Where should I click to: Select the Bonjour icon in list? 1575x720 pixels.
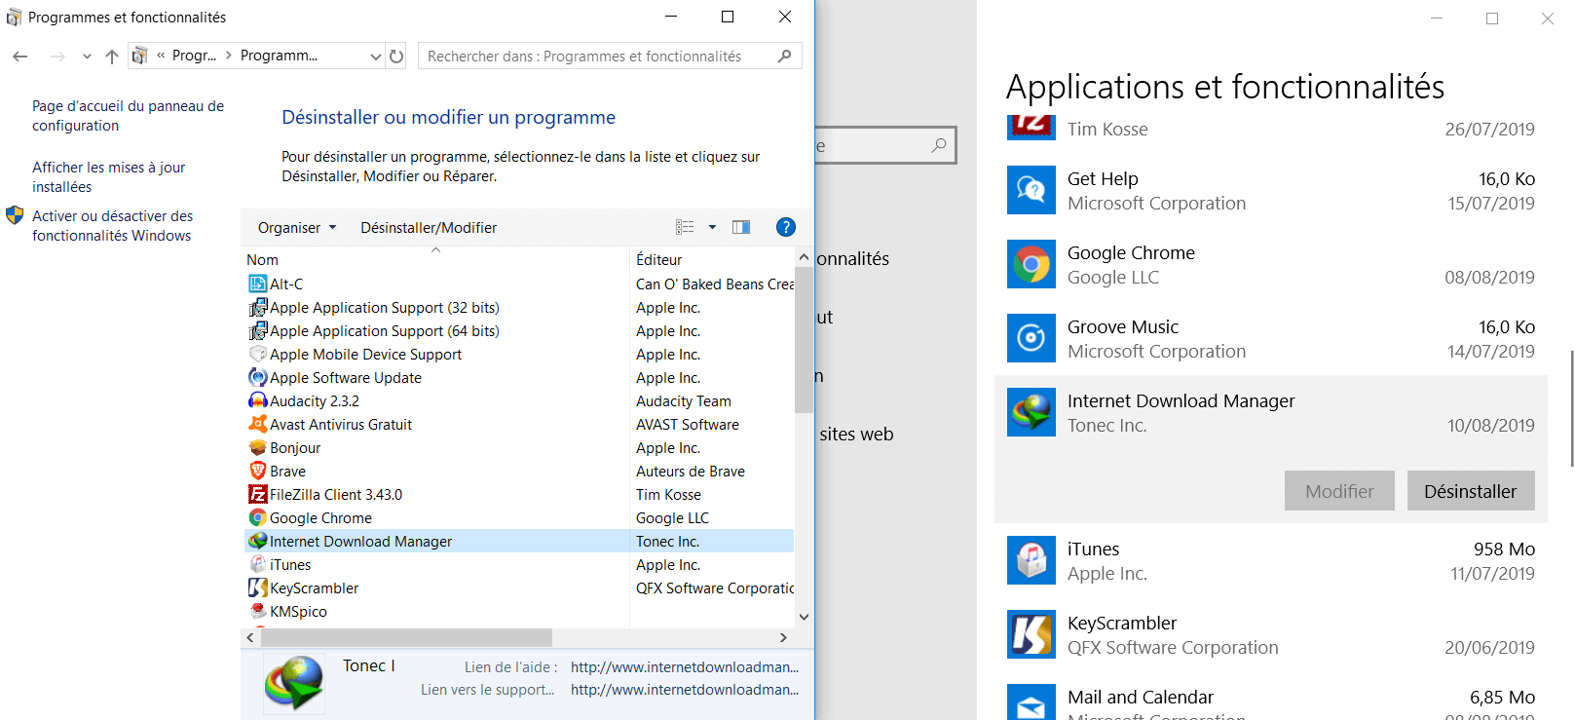[257, 447]
